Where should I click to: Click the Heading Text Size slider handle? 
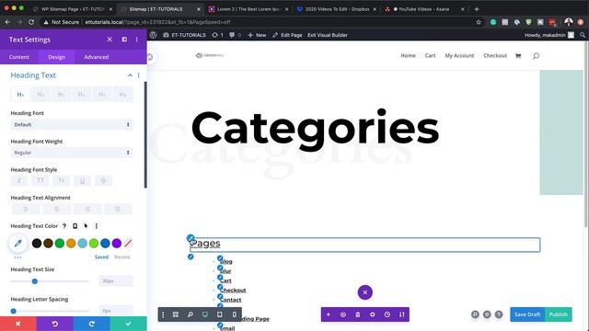tap(35, 281)
